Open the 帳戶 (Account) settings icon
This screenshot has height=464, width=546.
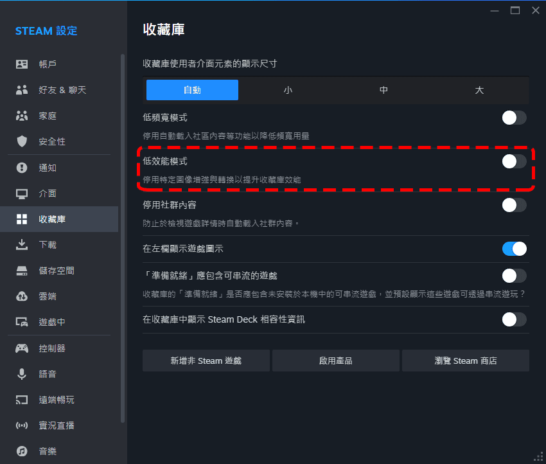click(x=22, y=64)
